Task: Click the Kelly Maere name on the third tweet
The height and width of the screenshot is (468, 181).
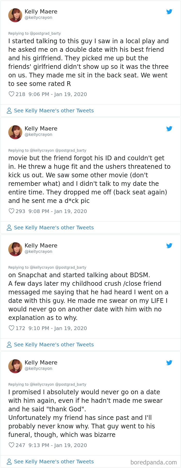Action: pyautogui.click(x=41, y=245)
